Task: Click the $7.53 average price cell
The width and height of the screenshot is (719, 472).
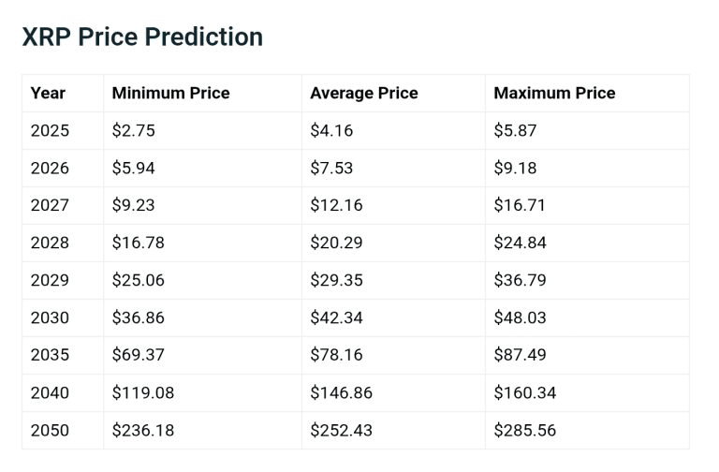Action: coord(331,168)
